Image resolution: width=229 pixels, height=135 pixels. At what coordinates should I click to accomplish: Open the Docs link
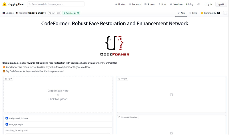point(162,4)
